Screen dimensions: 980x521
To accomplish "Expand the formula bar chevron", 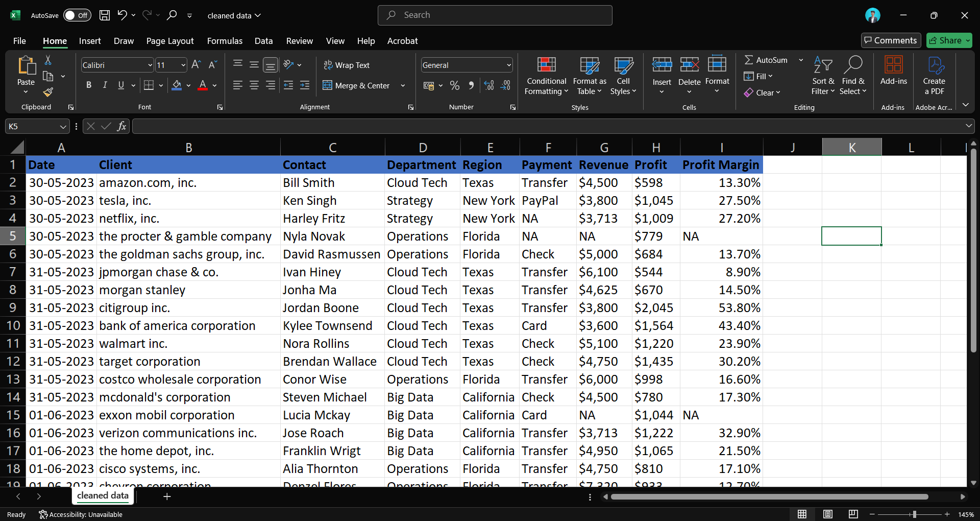I will pyautogui.click(x=968, y=126).
